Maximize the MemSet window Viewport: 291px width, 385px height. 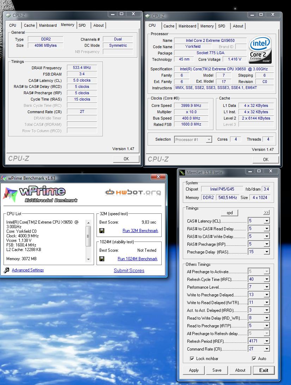coord(259,171)
